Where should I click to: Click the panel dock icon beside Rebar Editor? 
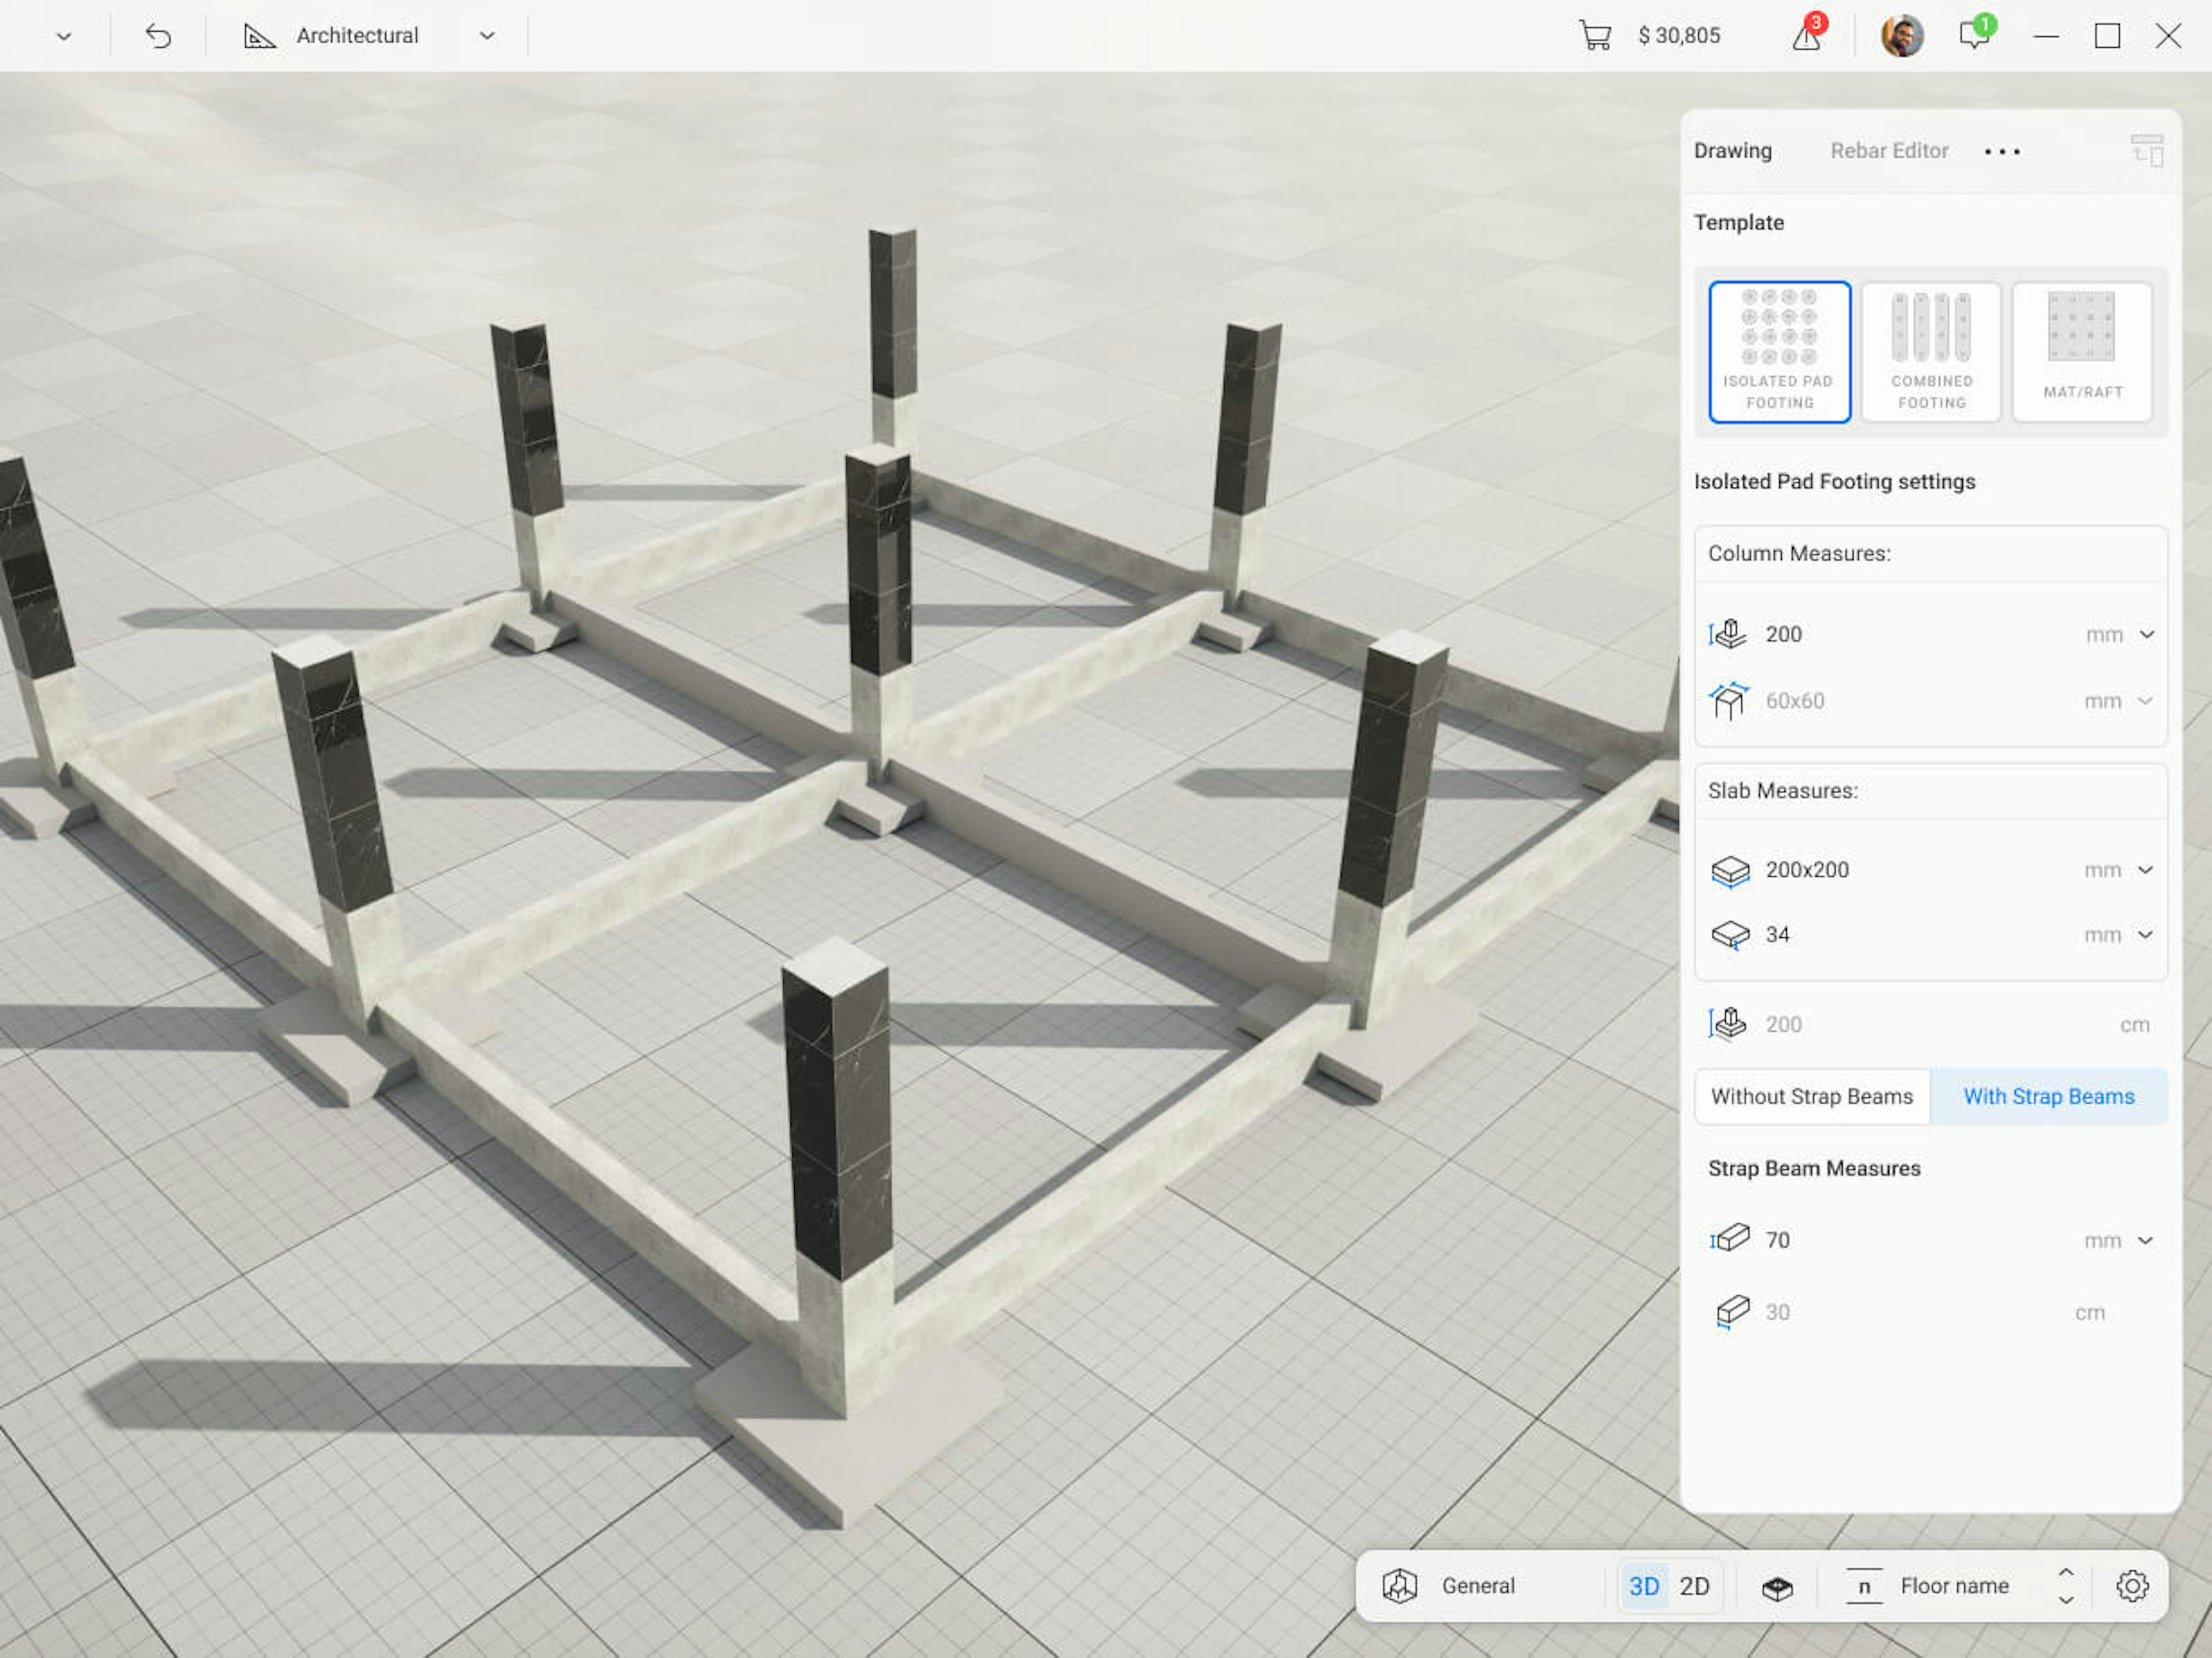point(2147,151)
